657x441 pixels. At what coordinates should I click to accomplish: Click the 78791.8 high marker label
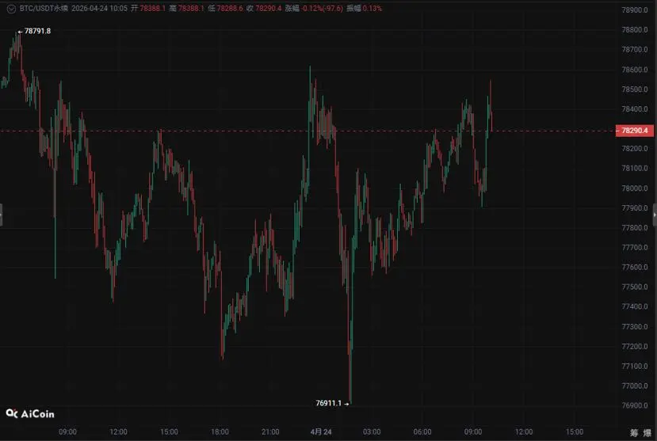pyautogui.click(x=37, y=31)
